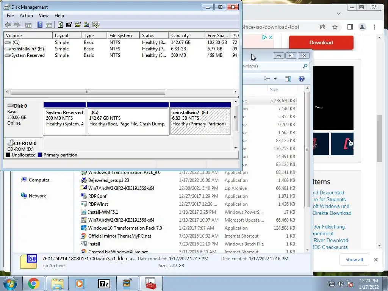This screenshot has height=291, width=388.
Task: Click the CD-ROM 0 drive icon
Action: (x=10, y=143)
